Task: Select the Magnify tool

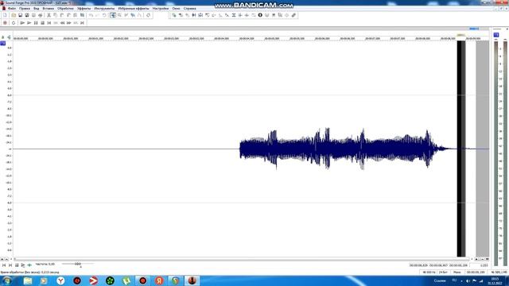Action: [119, 15]
